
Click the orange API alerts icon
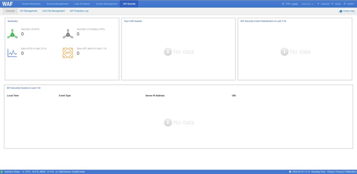coord(68,53)
